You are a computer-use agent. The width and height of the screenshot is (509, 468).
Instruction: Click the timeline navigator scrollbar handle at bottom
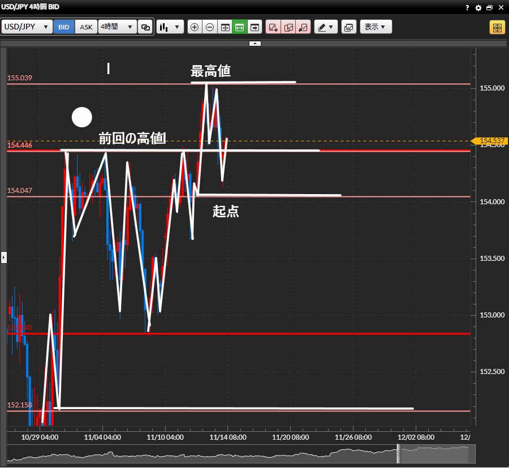click(x=399, y=454)
